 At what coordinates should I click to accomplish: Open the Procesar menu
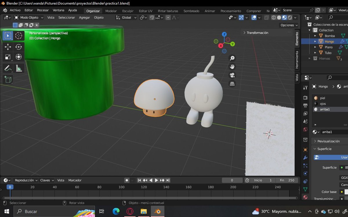[x=43, y=10]
